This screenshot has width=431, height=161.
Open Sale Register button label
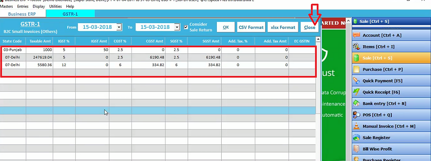pyautogui.click(x=376, y=138)
